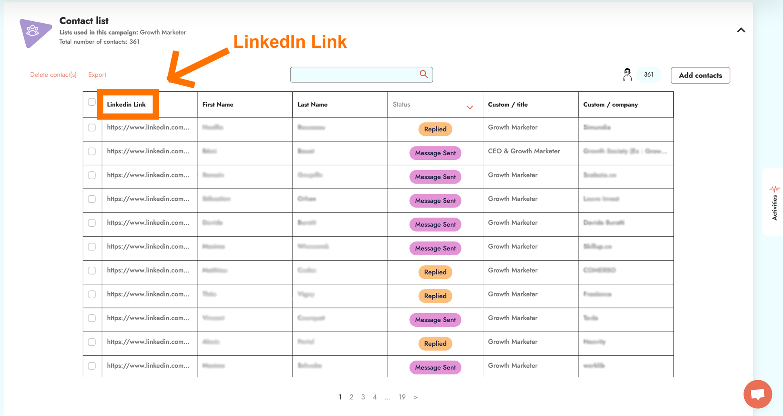Click current page 1 in pagination
The height and width of the screenshot is (416, 783).
[340, 397]
